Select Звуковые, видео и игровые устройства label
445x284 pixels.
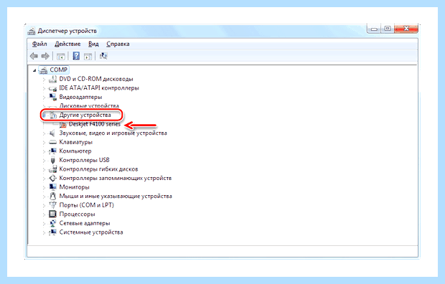pos(113,133)
